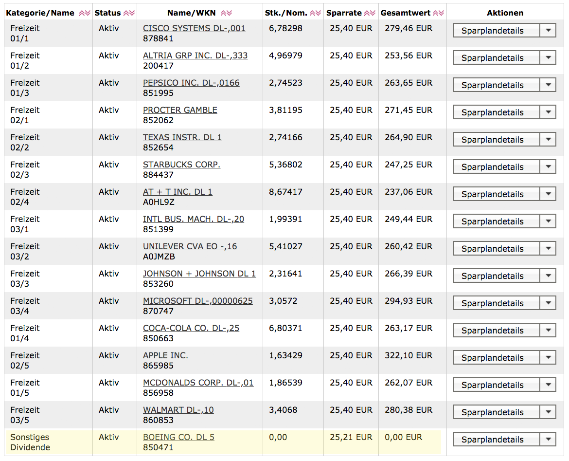This screenshot has width=569, height=461.
Task: Click Sparplandetails button for Texas Instr. row
Action: point(496,140)
